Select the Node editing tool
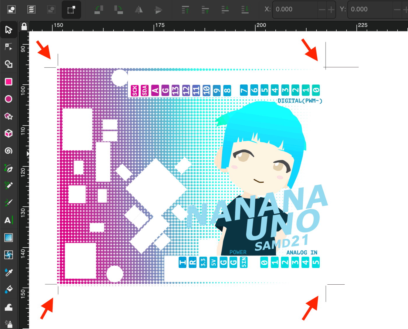408x329 pixels. pyautogui.click(x=9, y=47)
